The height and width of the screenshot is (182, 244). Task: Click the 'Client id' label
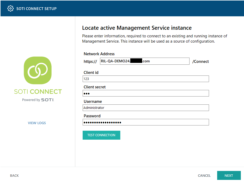click(x=91, y=73)
